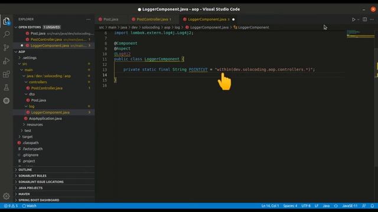Viewport: 378px width, 212px height.
Task: Change encoding via UTF-8 status item
Action: (306, 206)
